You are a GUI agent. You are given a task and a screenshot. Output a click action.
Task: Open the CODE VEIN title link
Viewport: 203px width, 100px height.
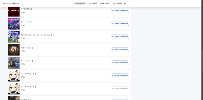(26, 9)
